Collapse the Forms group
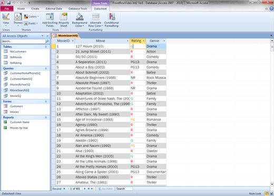274x196 pixels. click(46, 101)
